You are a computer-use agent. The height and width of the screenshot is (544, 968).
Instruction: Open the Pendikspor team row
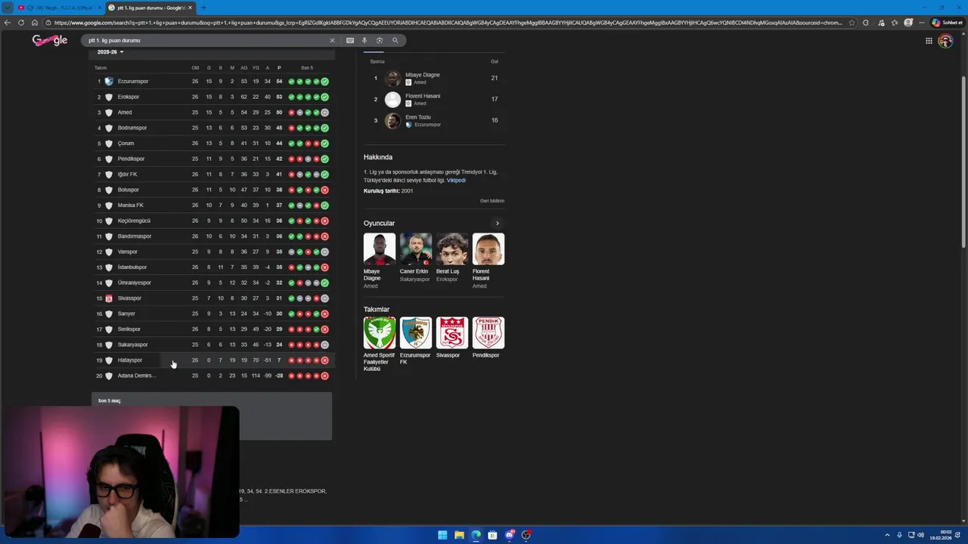212,159
